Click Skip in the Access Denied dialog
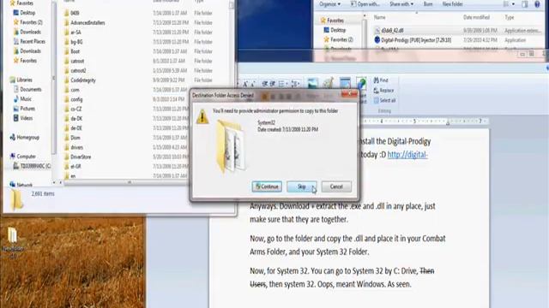This screenshot has height=308, width=549. click(x=301, y=187)
